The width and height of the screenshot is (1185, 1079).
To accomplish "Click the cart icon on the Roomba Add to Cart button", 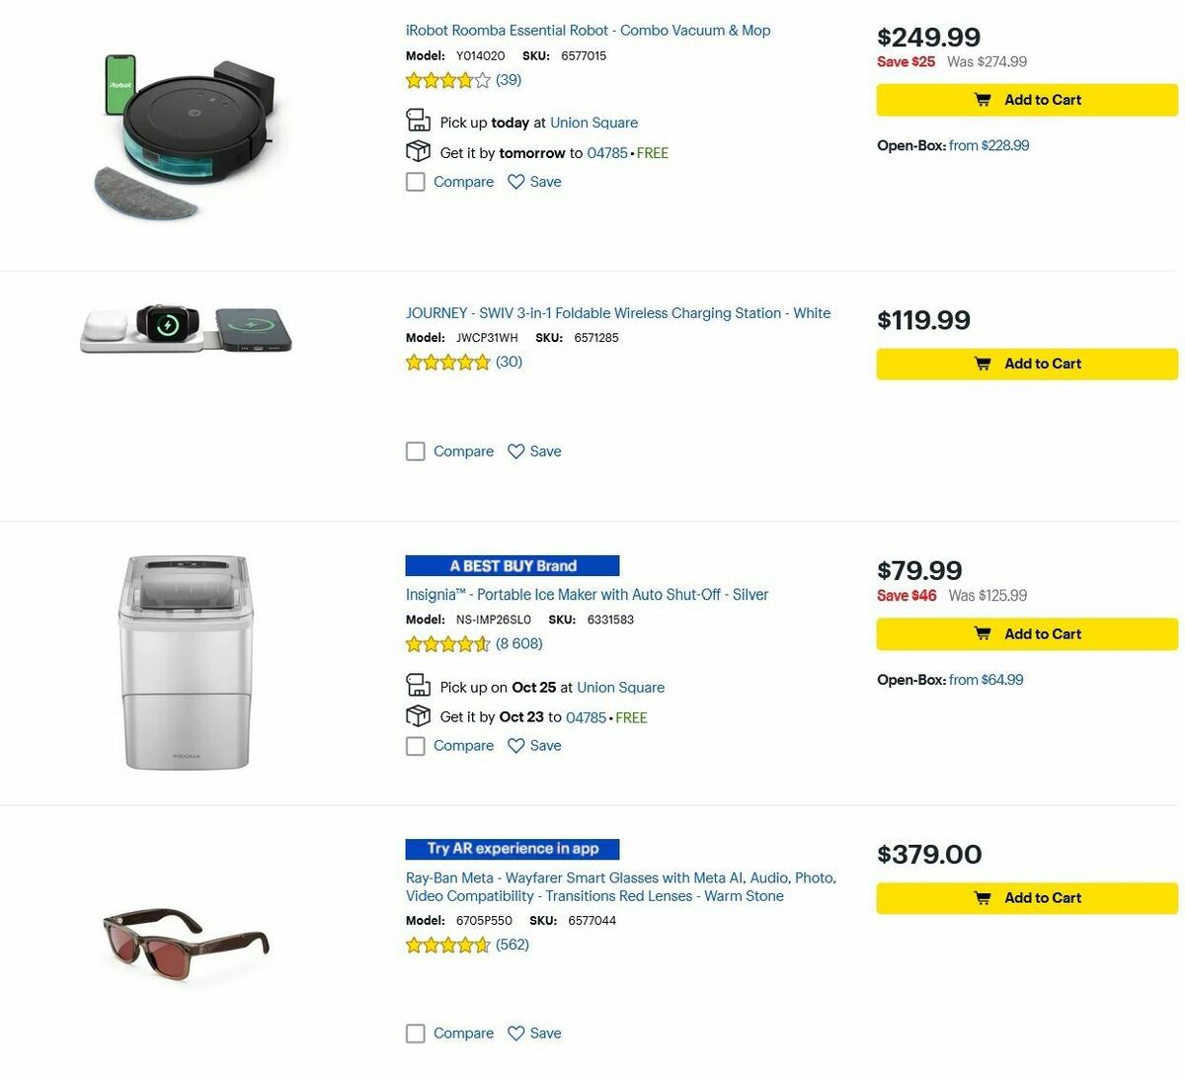I will point(984,100).
